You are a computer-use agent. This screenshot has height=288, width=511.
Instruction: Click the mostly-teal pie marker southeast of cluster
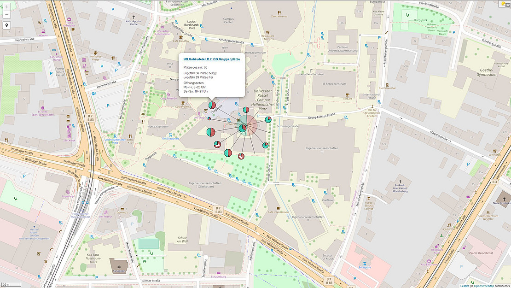click(266, 145)
